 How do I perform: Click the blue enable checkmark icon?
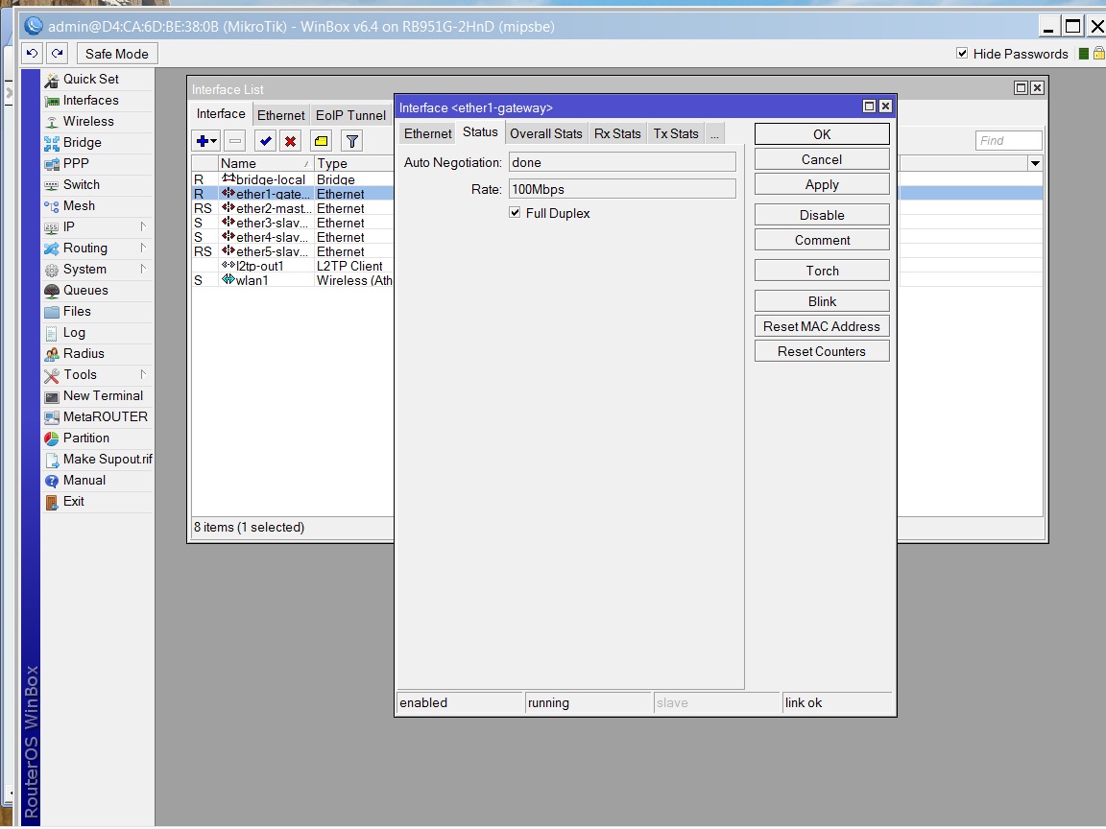[x=265, y=141]
